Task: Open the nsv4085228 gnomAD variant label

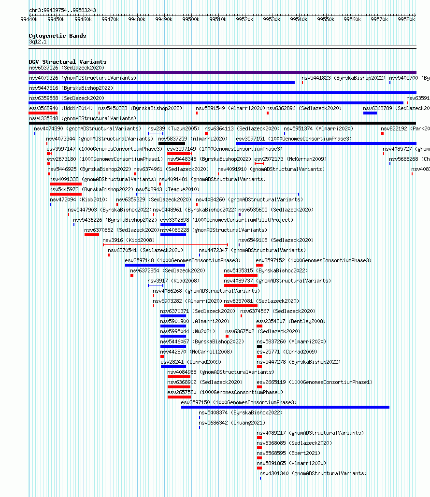Action: tap(214, 230)
